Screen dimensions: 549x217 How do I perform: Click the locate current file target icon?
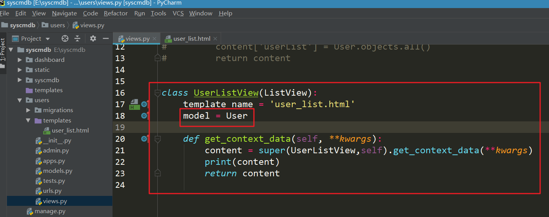(x=65, y=38)
